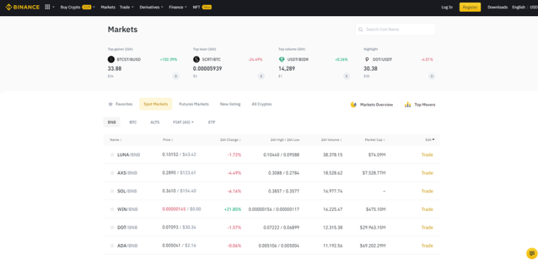This screenshot has height=260, width=538.
Task: Click Trade for LUNA/BNB
Action: [427, 155]
